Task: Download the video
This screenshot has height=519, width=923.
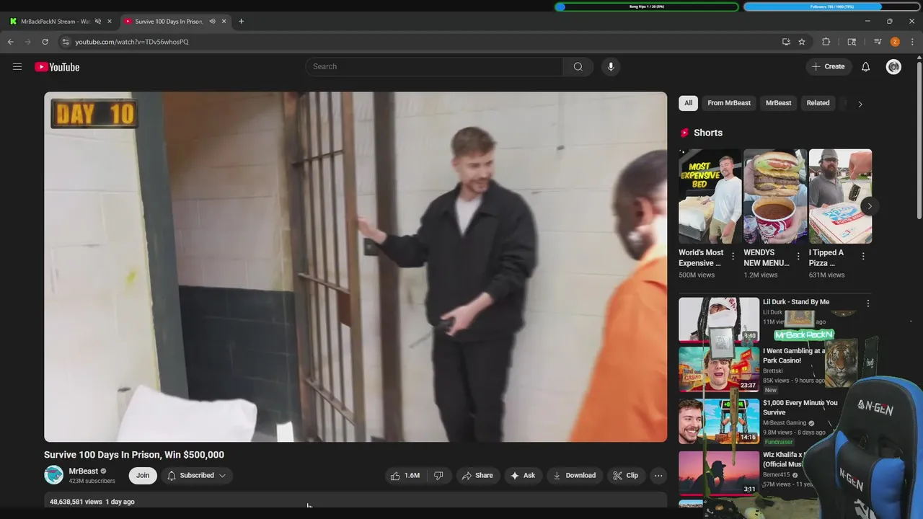Action: tap(574, 476)
